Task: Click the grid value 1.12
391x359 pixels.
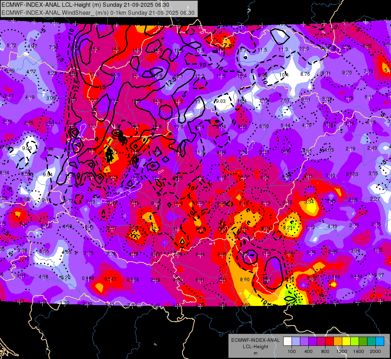Action: 310,227
